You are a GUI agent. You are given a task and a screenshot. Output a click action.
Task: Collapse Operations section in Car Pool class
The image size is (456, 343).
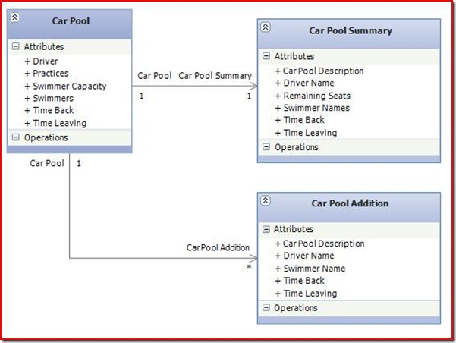click(x=15, y=137)
